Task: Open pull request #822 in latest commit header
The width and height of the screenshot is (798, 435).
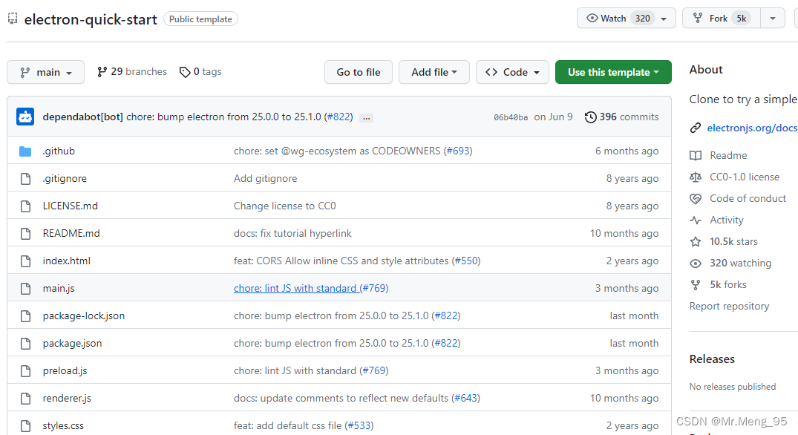Action: coord(339,117)
